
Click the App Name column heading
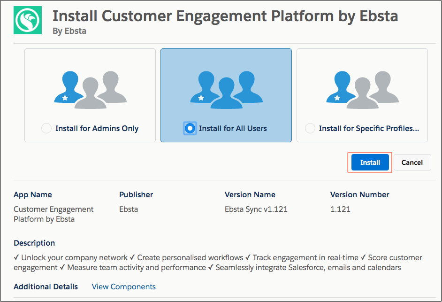tap(33, 194)
